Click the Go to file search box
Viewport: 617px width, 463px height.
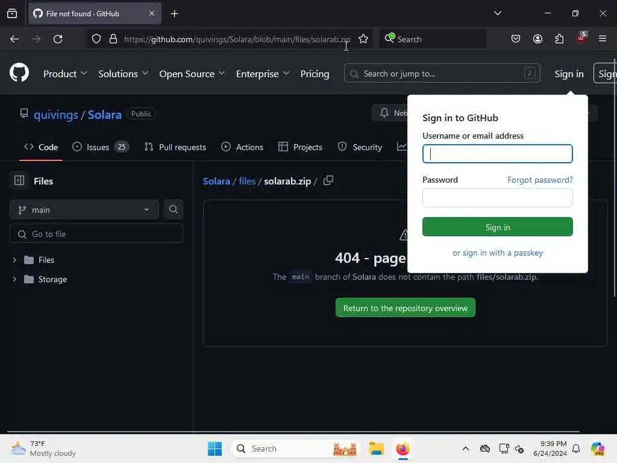pos(96,234)
